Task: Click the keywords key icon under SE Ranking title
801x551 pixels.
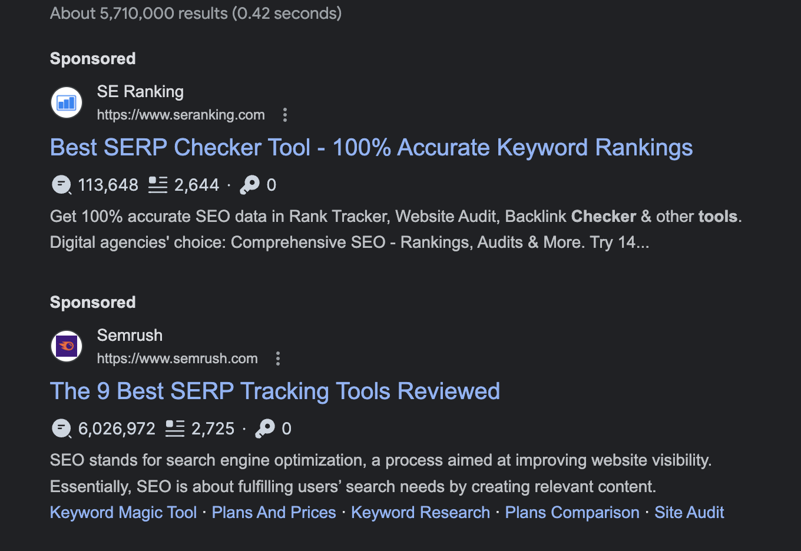Action: pyautogui.click(x=249, y=184)
